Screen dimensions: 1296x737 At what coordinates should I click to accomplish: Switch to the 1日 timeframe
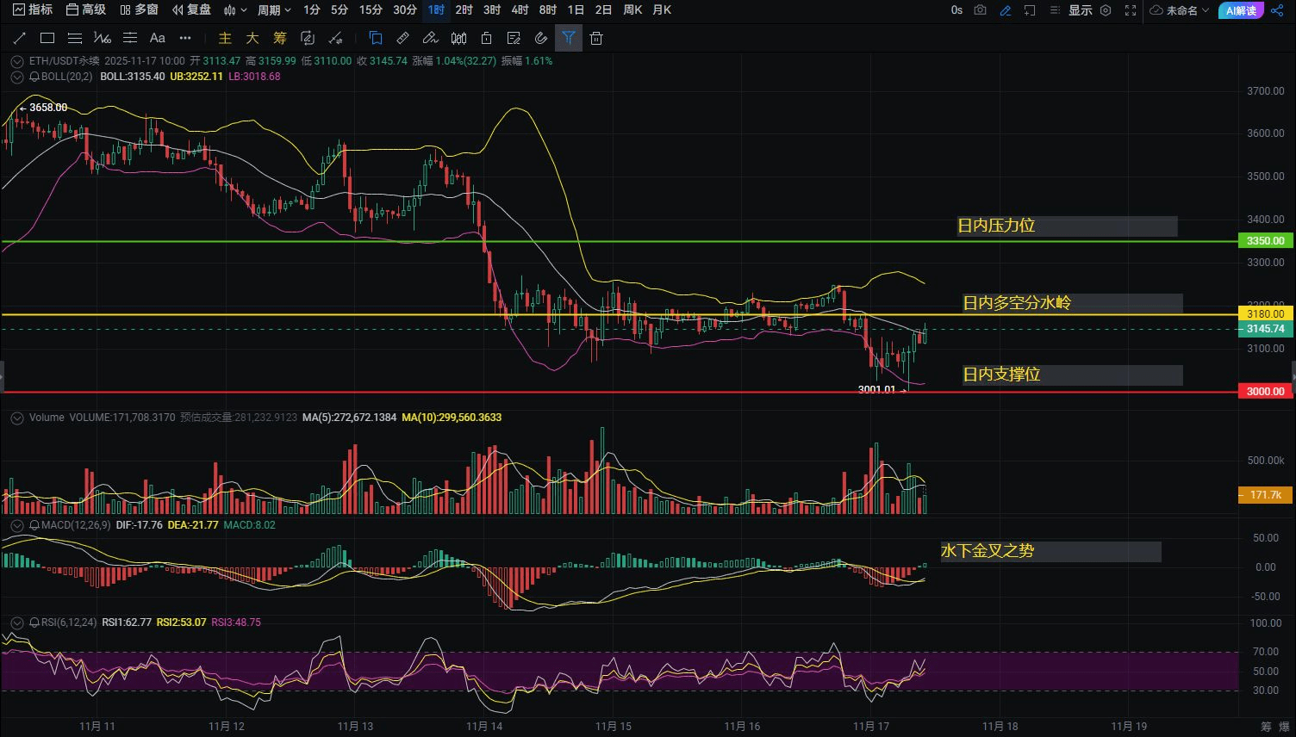click(x=576, y=10)
